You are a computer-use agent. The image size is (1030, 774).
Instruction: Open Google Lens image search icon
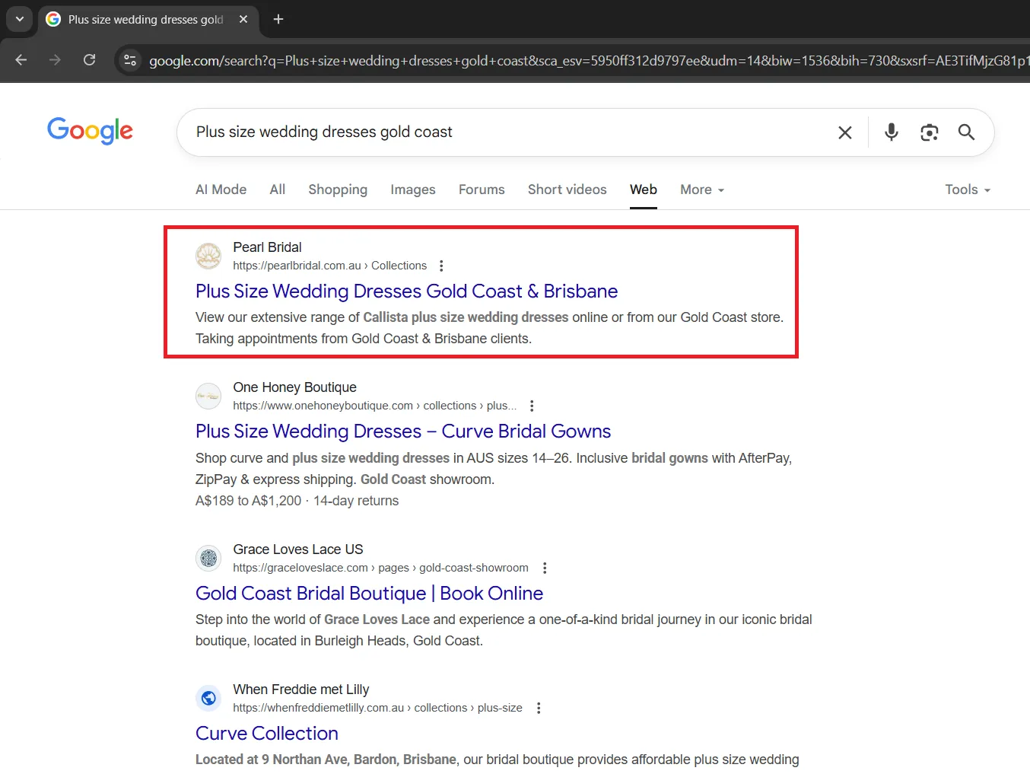(929, 132)
